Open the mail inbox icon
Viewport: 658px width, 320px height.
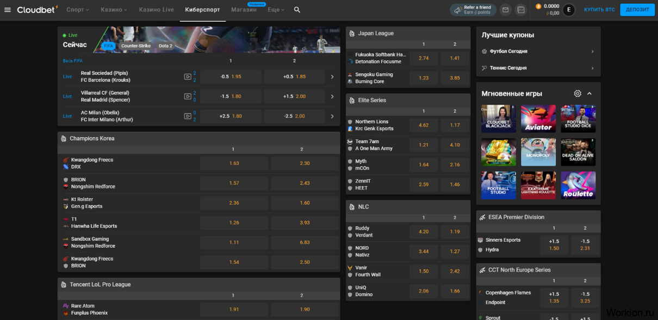506,10
